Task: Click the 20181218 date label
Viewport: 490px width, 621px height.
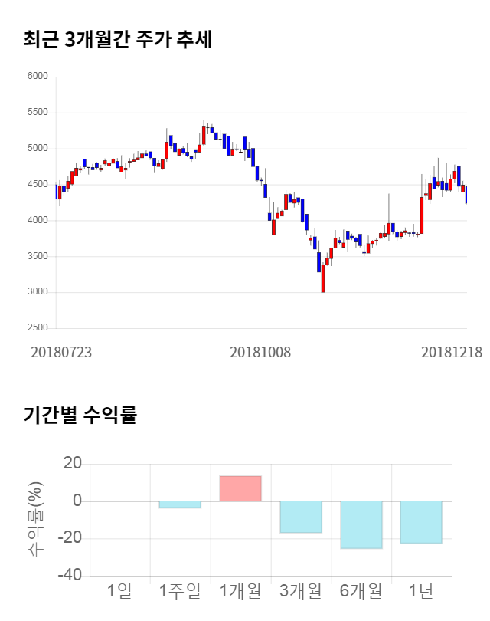Action: (452, 351)
